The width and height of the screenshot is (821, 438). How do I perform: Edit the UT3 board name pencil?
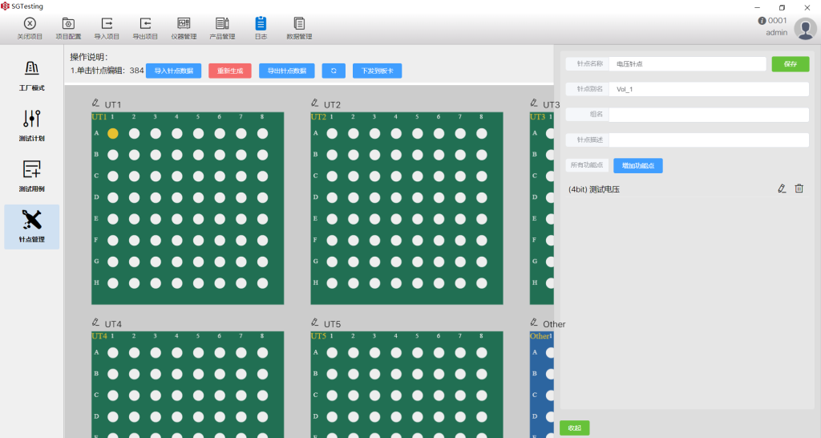click(x=534, y=103)
